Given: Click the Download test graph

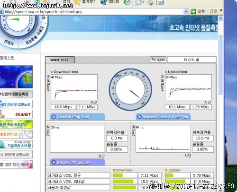Looking at the screenshot, I should (74, 87).
